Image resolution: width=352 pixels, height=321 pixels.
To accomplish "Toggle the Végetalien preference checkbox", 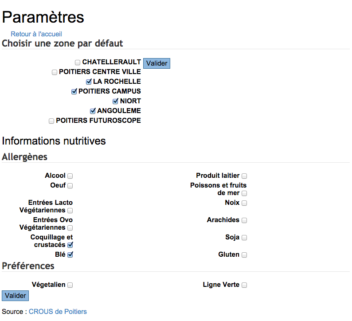I will tap(70, 285).
